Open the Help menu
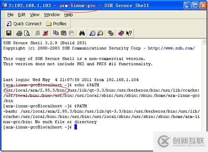Viewport: 208px width, 152px height. pos(69,15)
